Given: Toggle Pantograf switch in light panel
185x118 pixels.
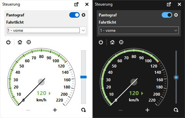Looking at the screenshot, I should (x=74, y=15).
